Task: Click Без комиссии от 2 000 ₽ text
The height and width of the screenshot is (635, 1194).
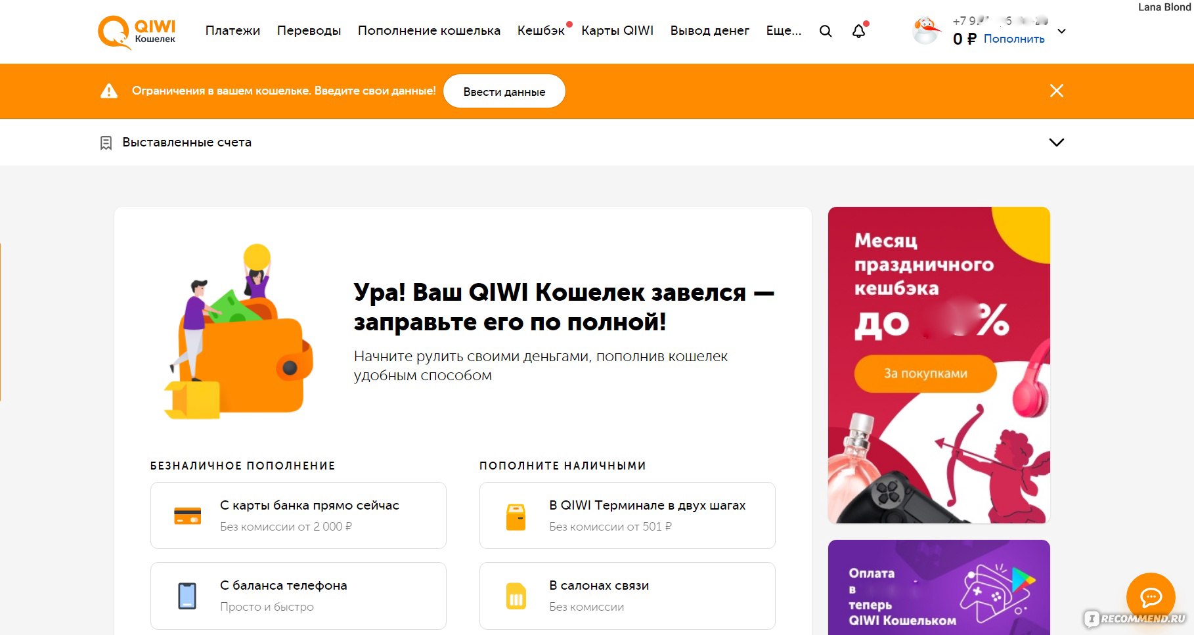Action: tap(286, 527)
